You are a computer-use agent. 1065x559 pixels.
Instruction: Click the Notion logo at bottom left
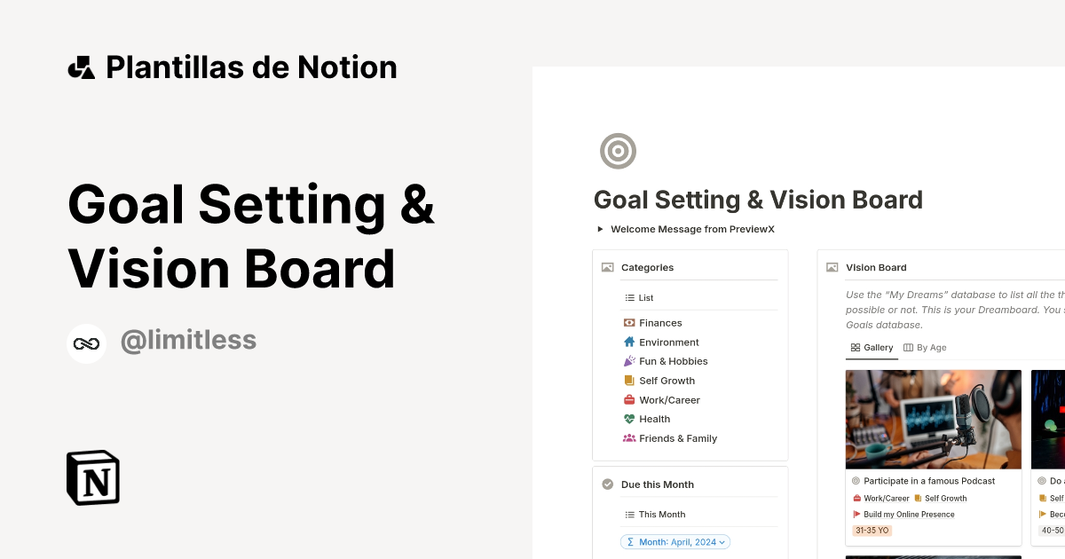(92, 477)
